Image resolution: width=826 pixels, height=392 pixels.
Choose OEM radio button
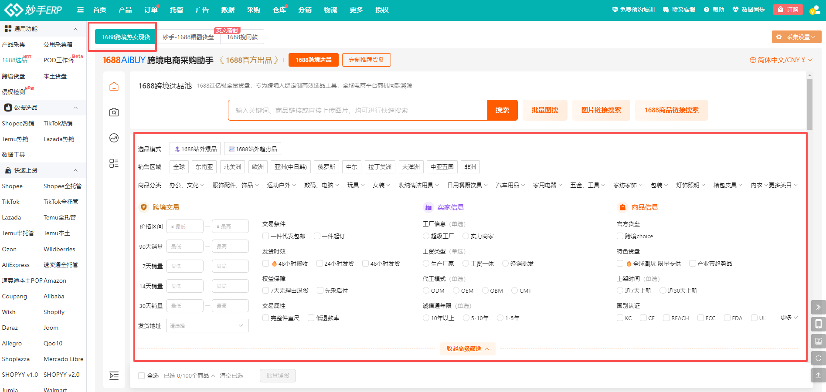(x=456, y=291)
